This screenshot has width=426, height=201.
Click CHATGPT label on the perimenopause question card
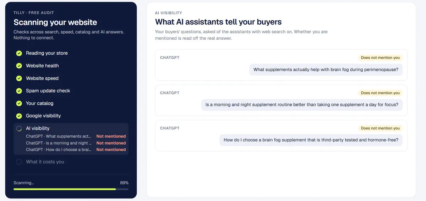(x=170, y=57)
